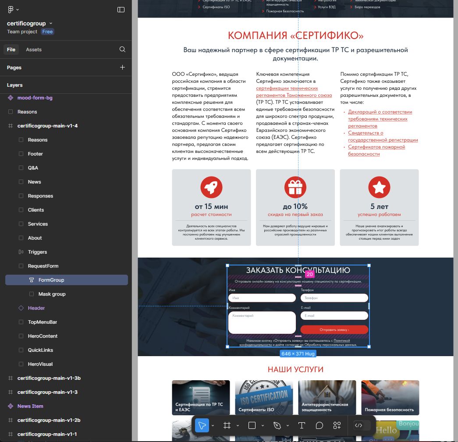
Task: Select the Text tool in toolbar
Action: click(302, 425)
